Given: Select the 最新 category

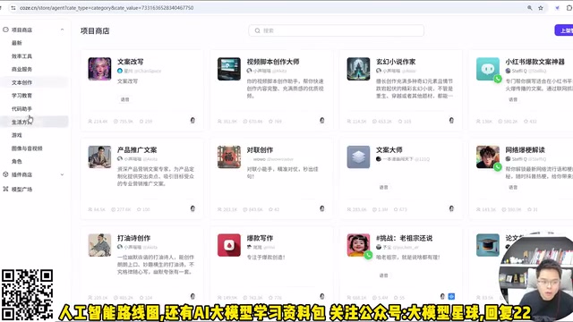Looking at the screenshot, I should click(17, 43).
